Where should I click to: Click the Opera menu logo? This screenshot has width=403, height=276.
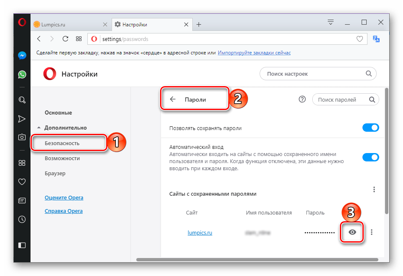click(x=22, y=23)
